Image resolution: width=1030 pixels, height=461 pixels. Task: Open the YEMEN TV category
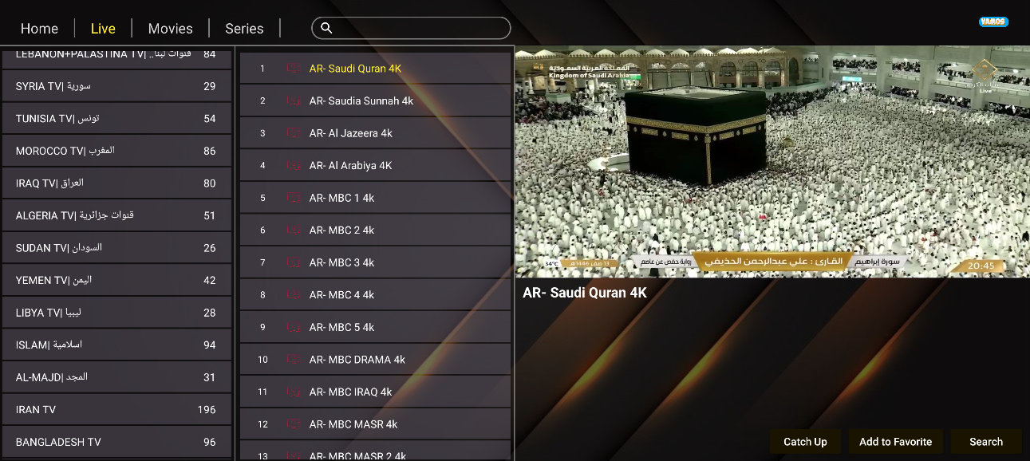point(116,280)
